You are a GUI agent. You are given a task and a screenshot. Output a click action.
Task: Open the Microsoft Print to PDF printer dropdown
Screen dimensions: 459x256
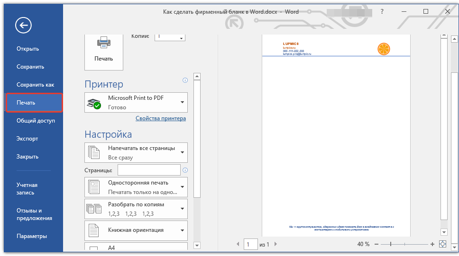(x=136, y=103)
